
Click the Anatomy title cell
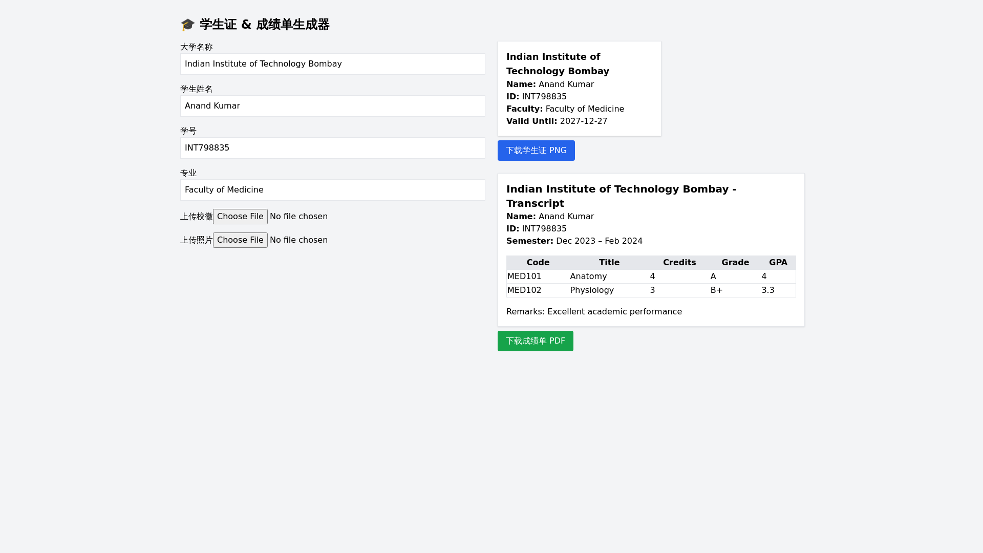tap(609, 276)
